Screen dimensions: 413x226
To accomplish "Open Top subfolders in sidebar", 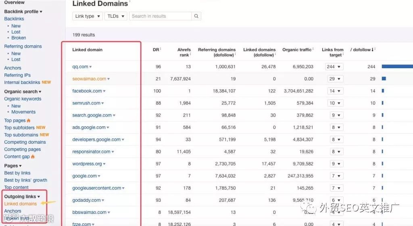I will click(x=19, y=128).
